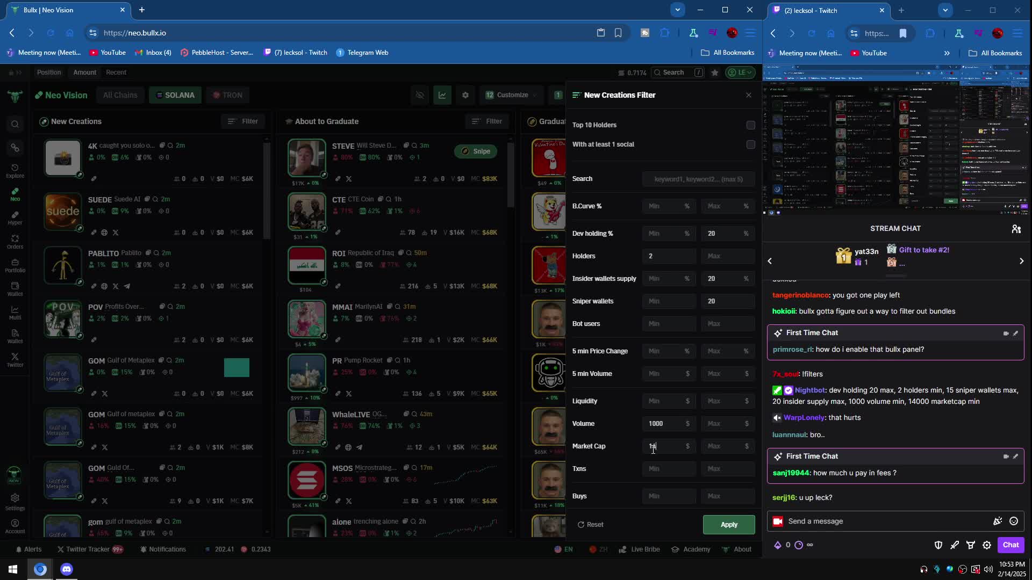The image size is (1032, 580).
Task: Click the Market Cap Min field
Action: click(x=669, y=446)
